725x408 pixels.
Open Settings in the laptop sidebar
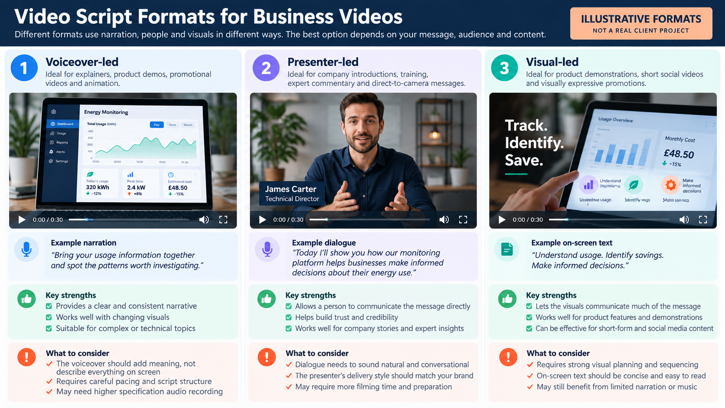click(59, 161)
